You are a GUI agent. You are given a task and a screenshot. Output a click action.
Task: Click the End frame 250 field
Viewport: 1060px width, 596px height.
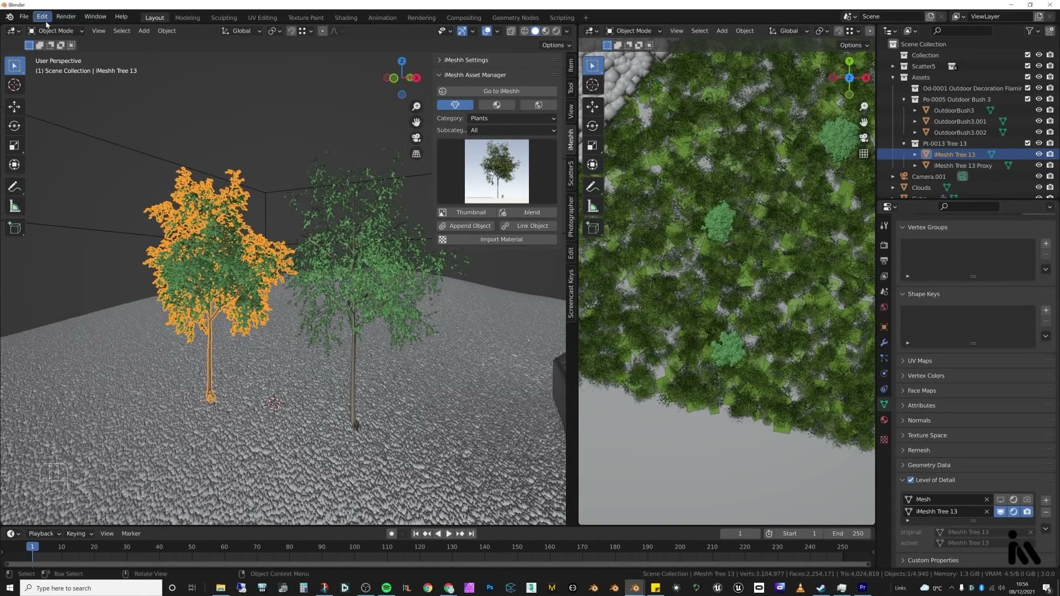(x=847, y=534)
